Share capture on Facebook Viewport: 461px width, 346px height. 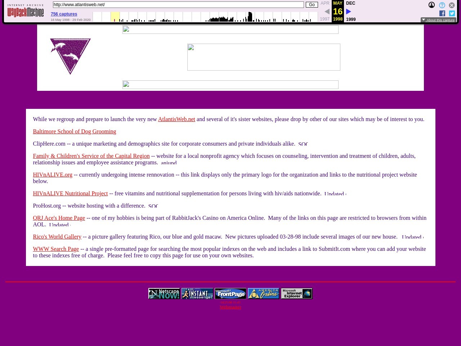(442, 13)
